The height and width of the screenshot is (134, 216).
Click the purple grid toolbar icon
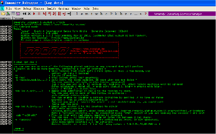pos(18,14)
